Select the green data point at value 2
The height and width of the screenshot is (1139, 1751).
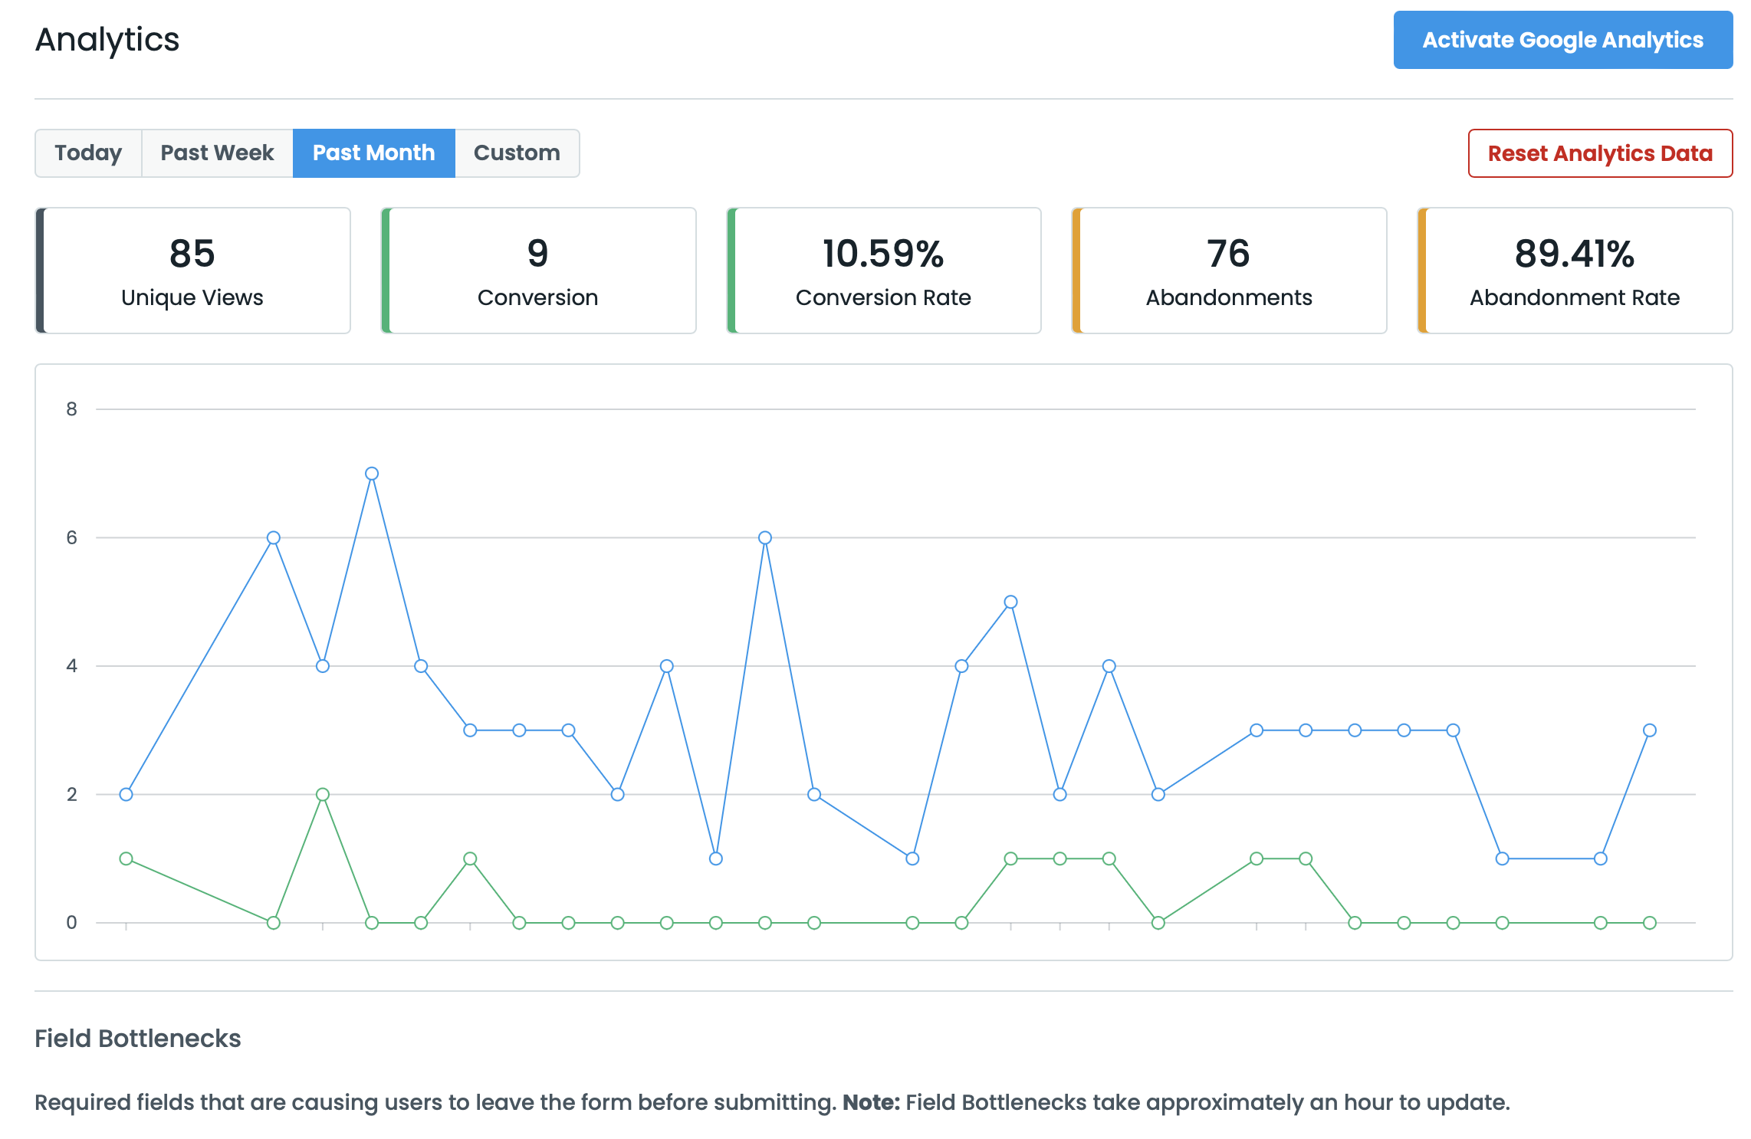pyautogui.click(x=322, y=795)
